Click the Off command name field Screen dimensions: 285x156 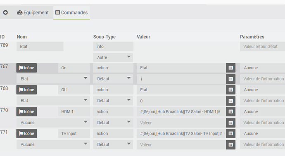click(74, 90)
